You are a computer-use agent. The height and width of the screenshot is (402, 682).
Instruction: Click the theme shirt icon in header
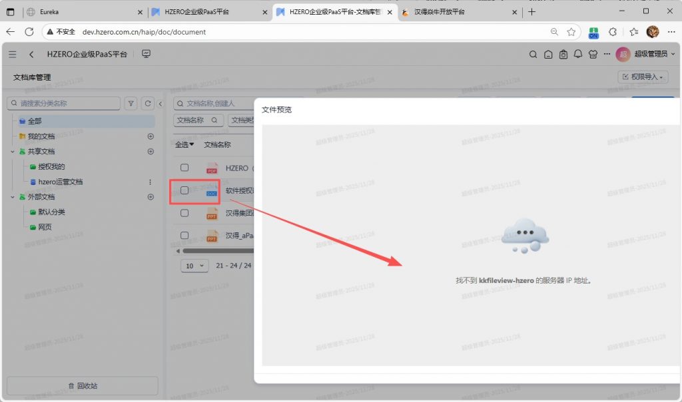click(x=593, y=55)
